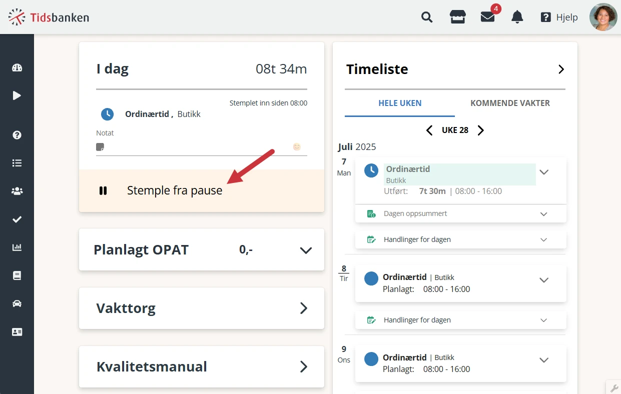Open the ID card icon in the sidebar
621x394 pixels.
17,332
